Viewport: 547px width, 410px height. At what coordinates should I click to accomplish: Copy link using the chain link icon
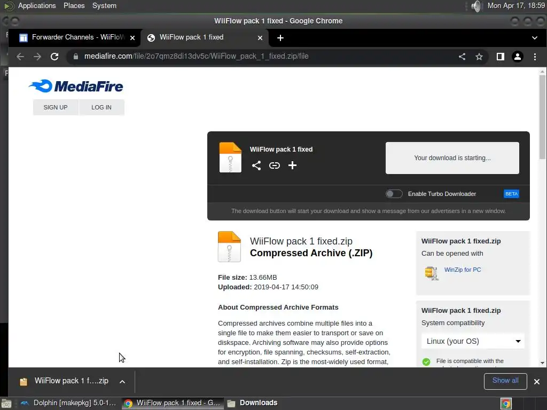pos(275,165)
